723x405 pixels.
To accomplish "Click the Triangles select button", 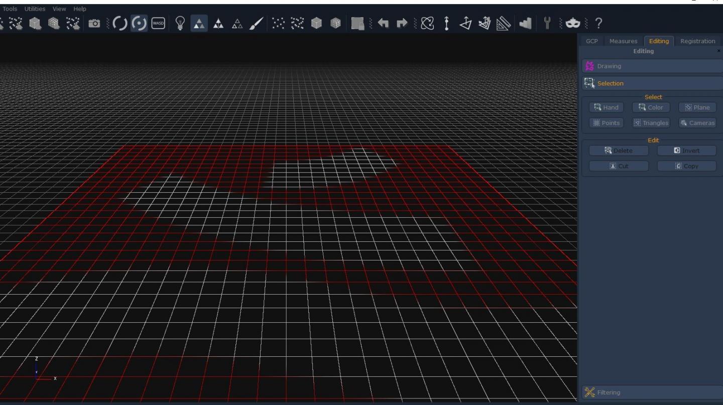I will (x=651, y=123).
